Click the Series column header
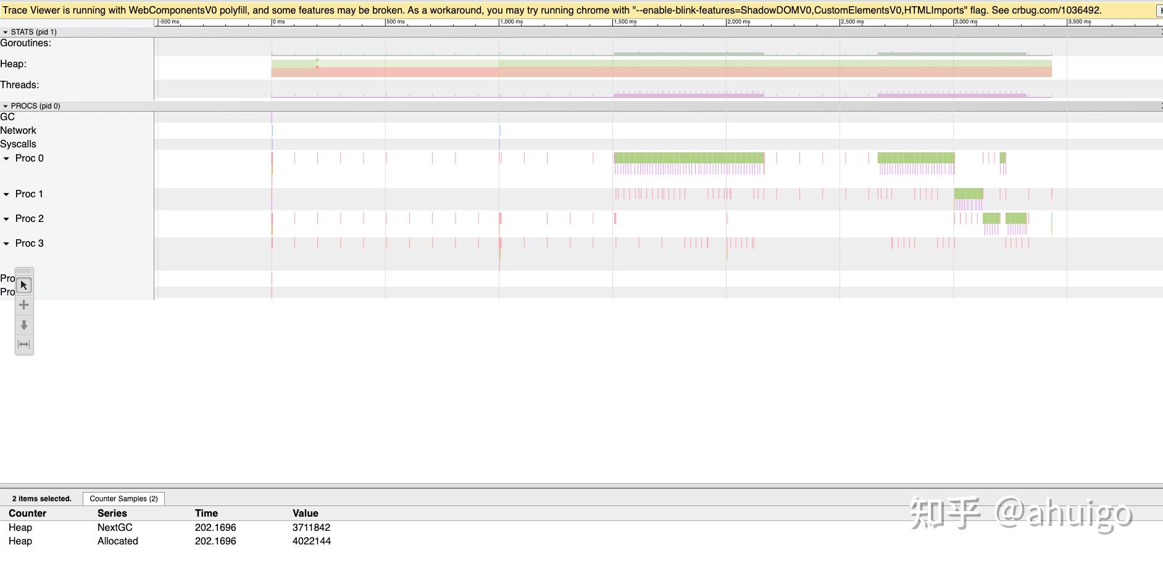Screen dimensions: 1163x566 point(112,513)
